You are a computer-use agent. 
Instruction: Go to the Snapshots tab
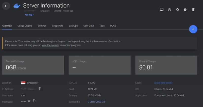pyautogui.click(x=58, y=26)
